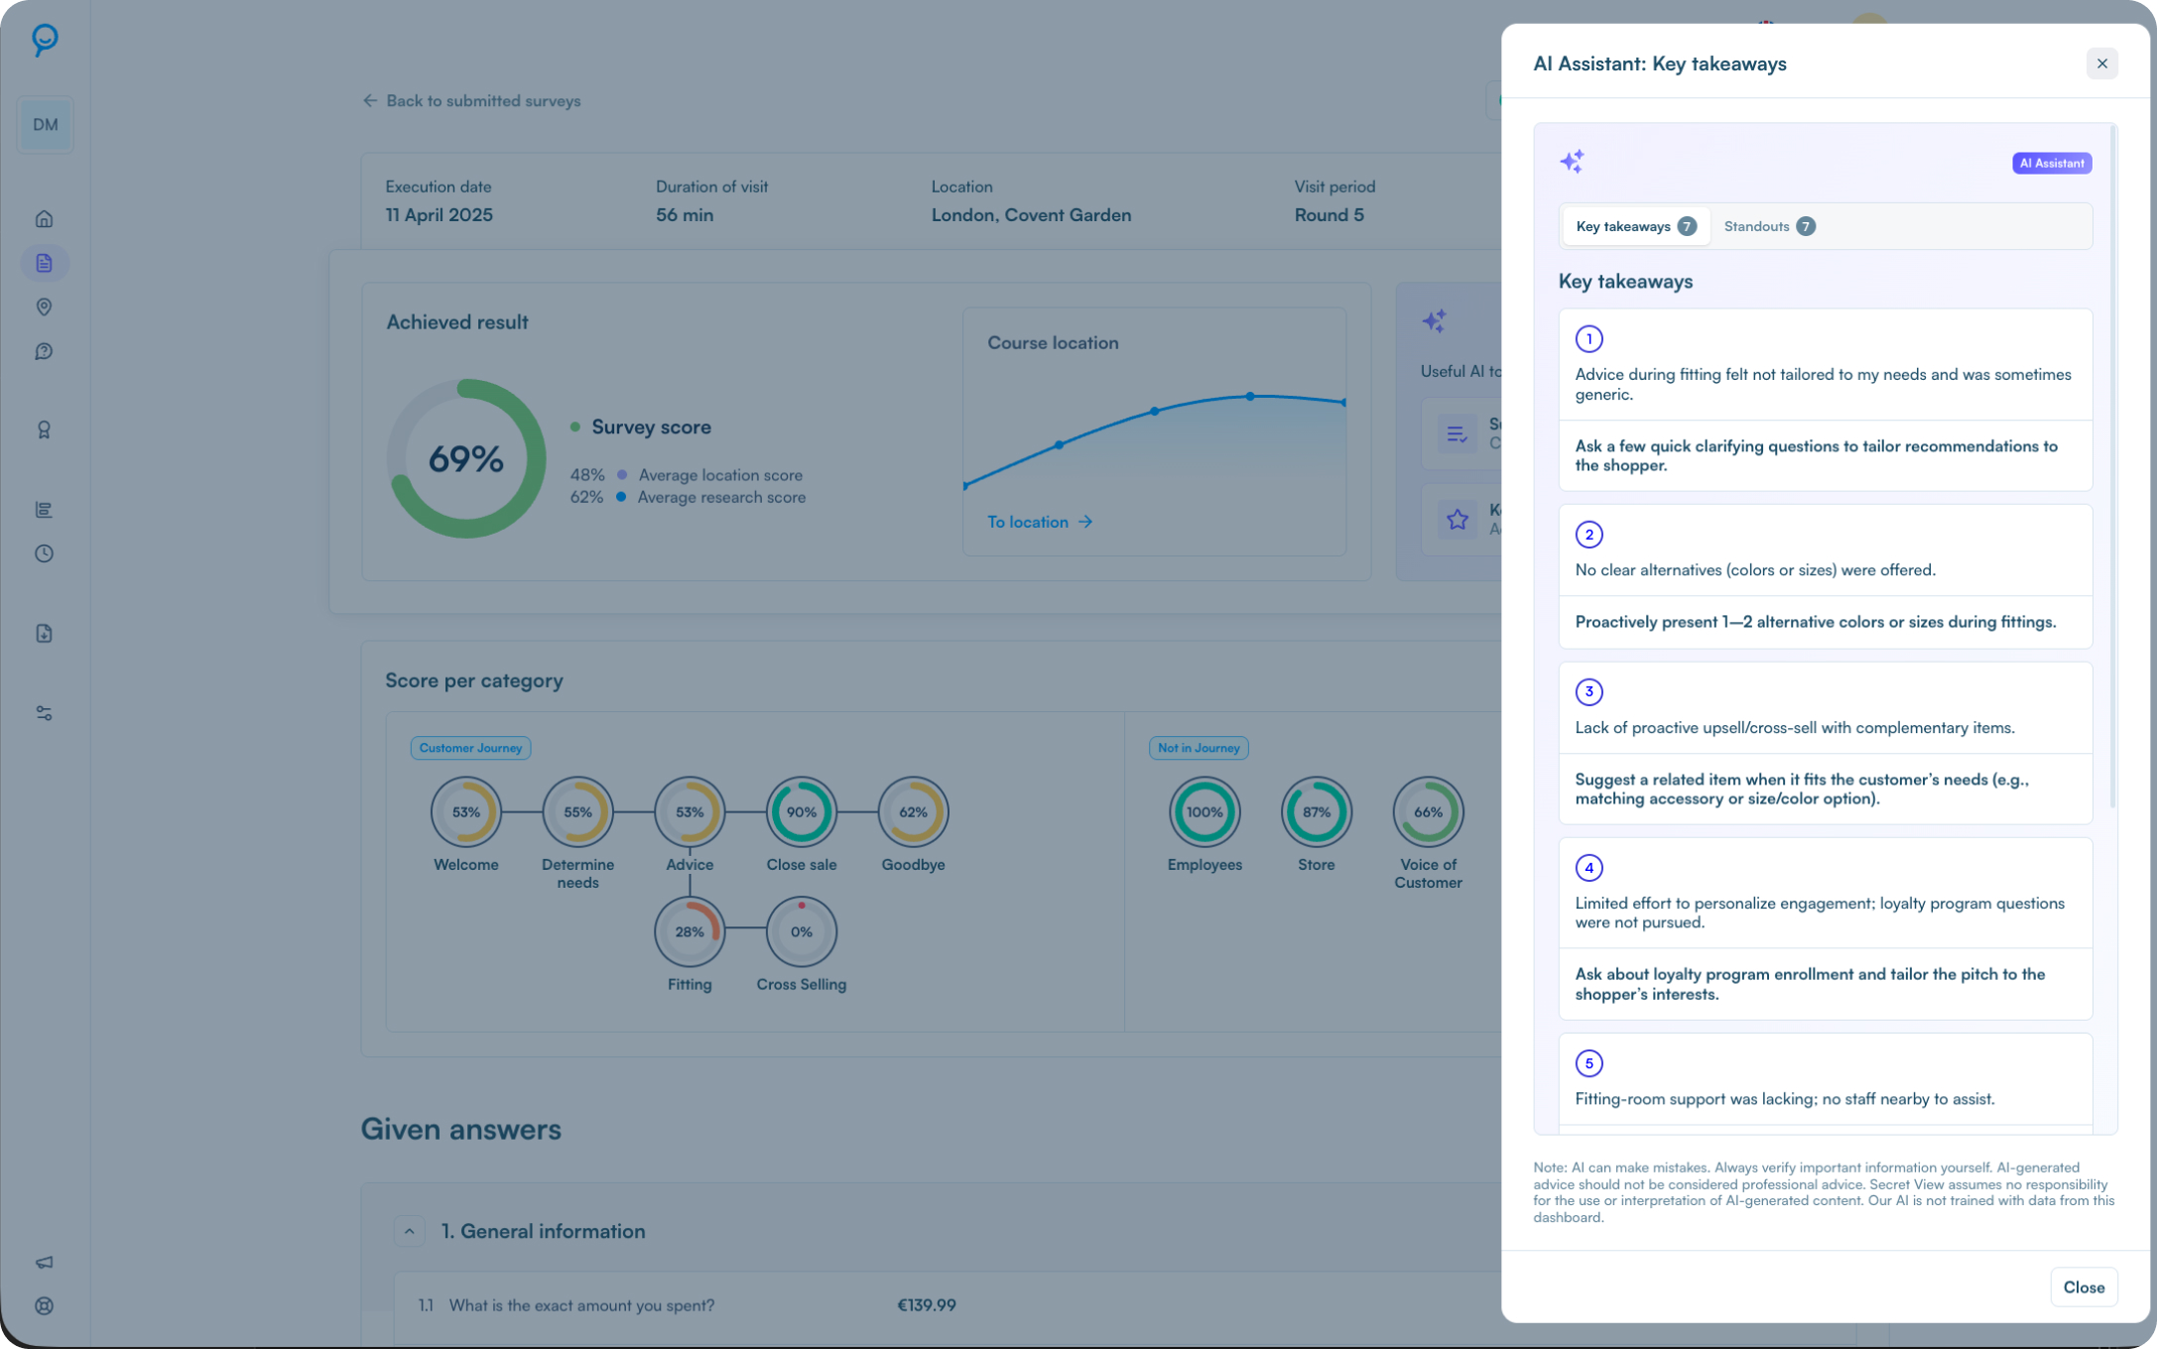
Task: Open the file export icon in sidebar
Action: (44, 633)
